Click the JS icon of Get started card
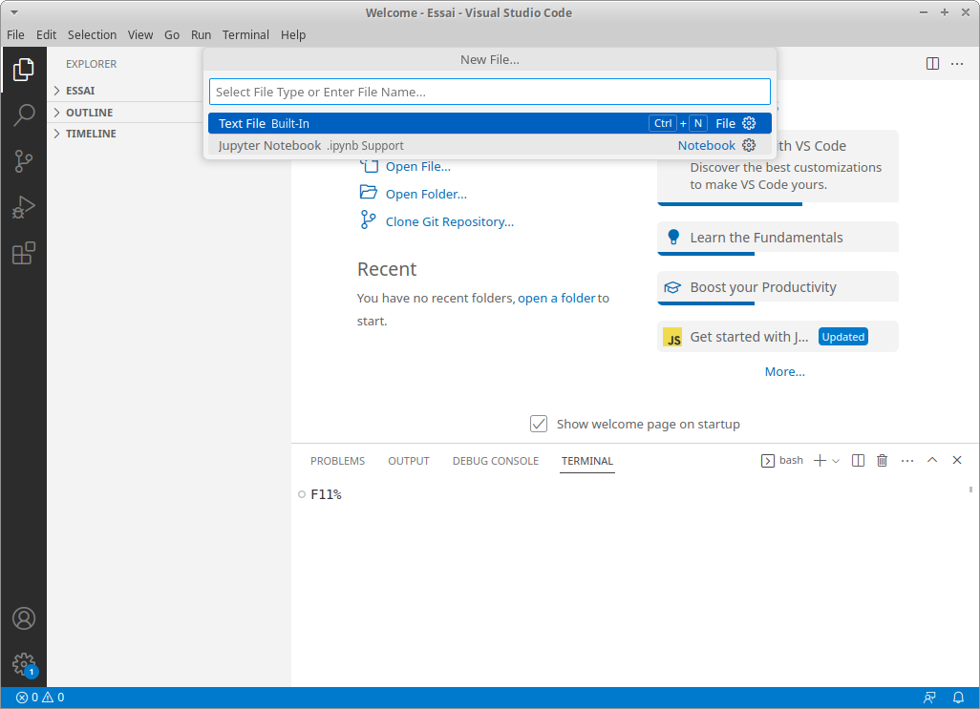 pyautogui.click(x=672, y=337)
